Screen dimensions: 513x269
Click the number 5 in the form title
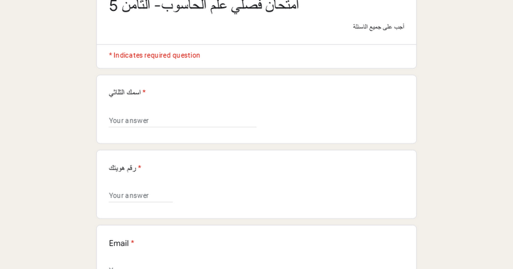(113, 6)
